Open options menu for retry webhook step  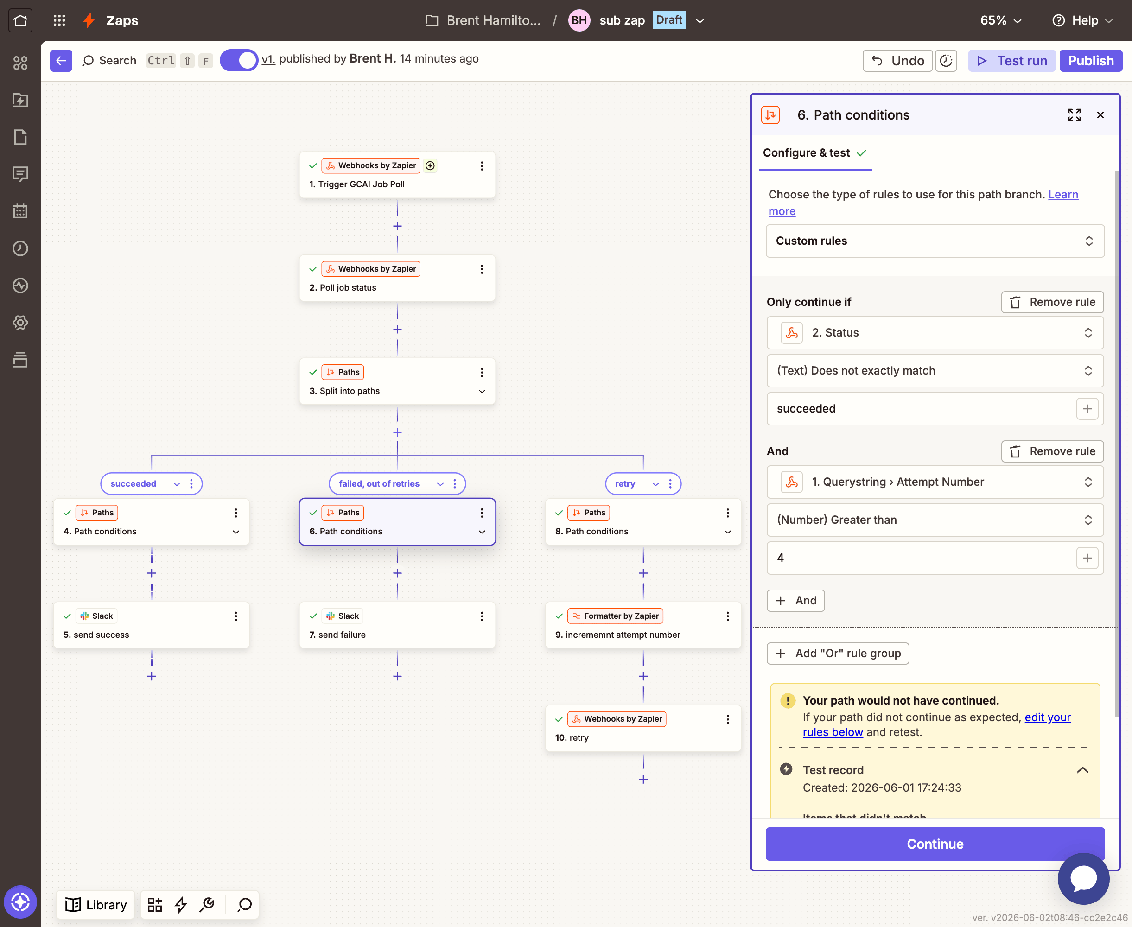pyautogui.click(x=727, y=719)
